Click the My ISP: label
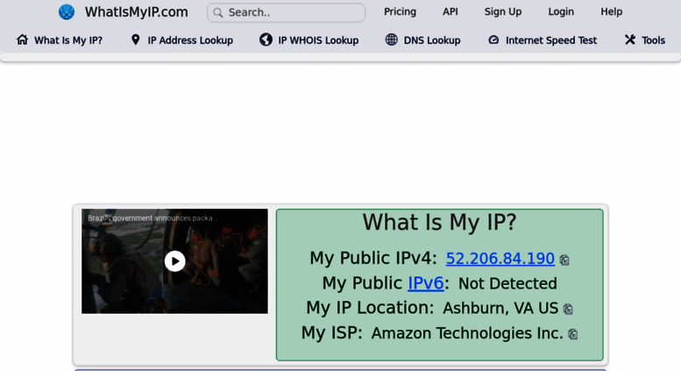Screen dimensions: 681x371 332,332
